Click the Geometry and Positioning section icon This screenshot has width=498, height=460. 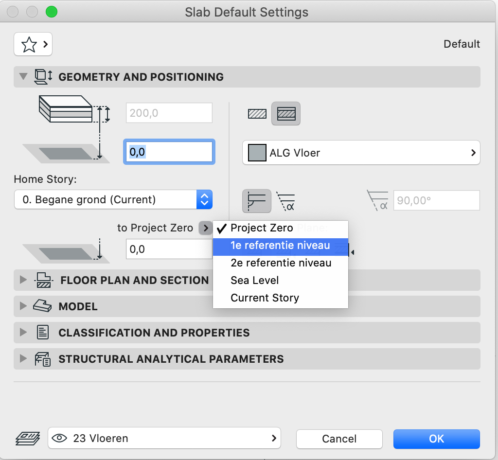pyautogui.click(x=43, y=77)
